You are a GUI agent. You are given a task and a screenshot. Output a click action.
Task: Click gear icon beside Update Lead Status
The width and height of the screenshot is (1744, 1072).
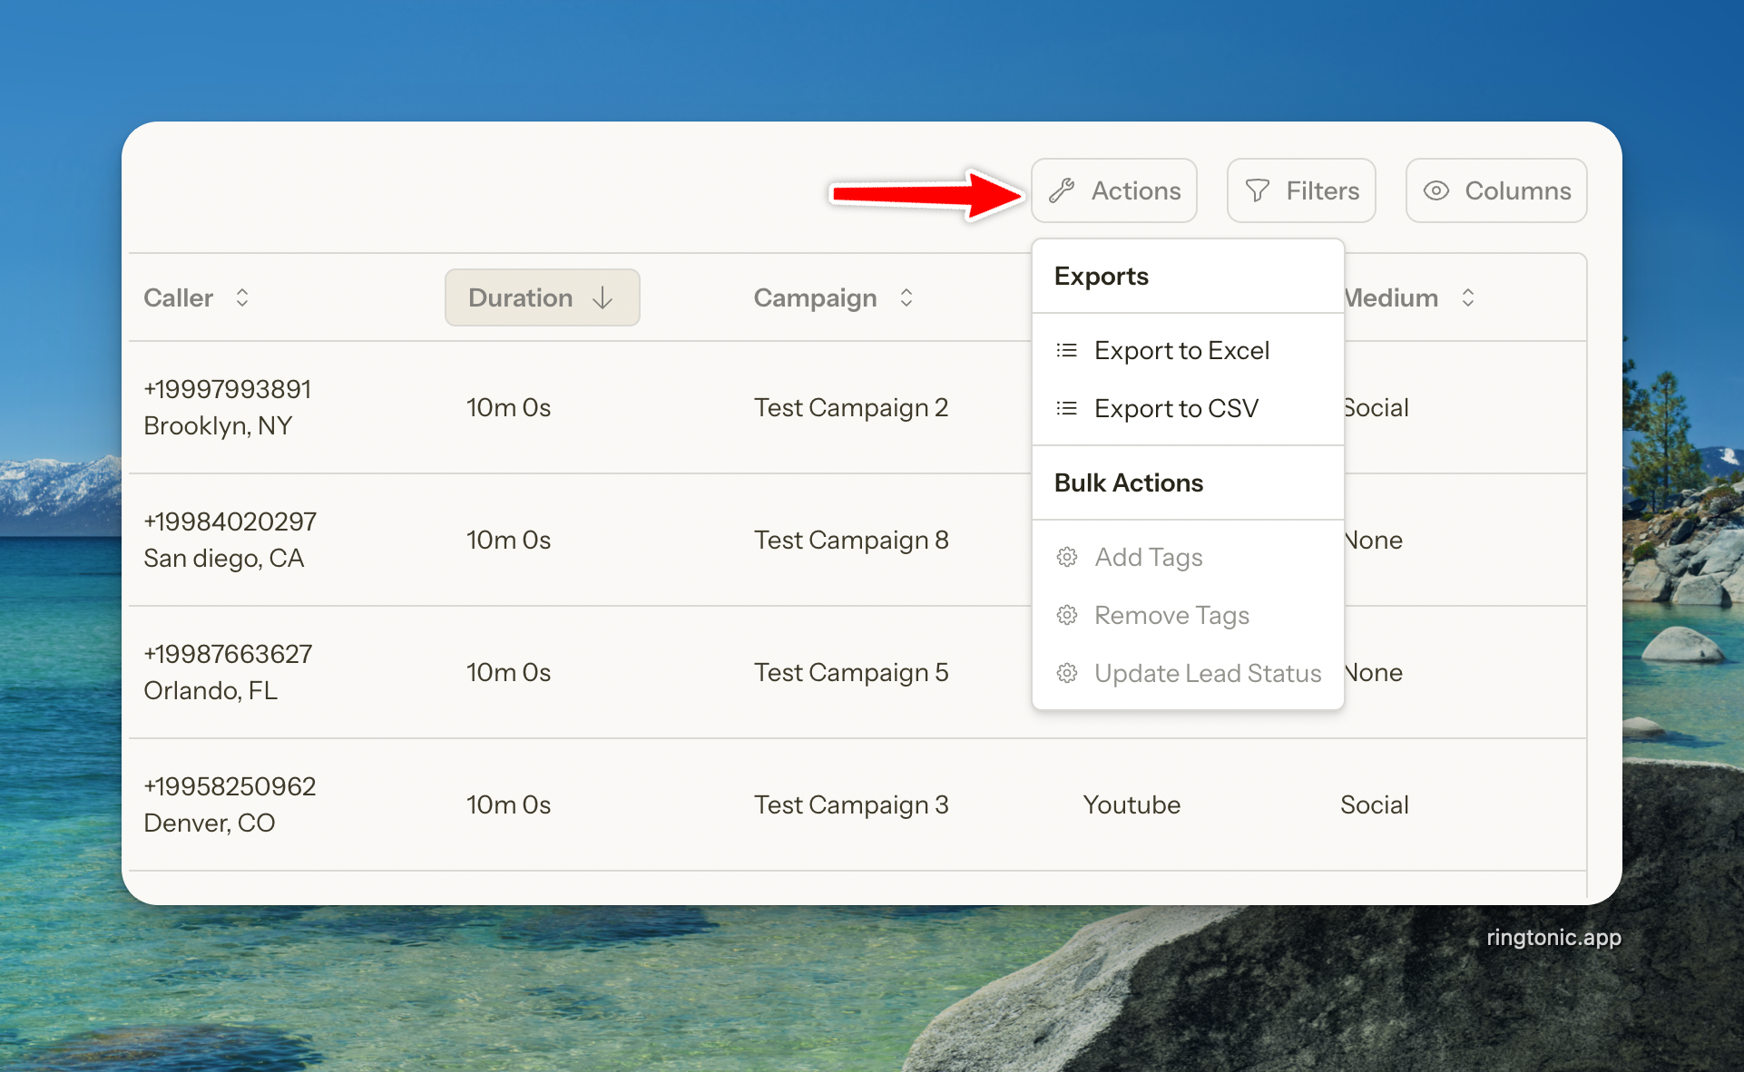tap(1067, 673)
